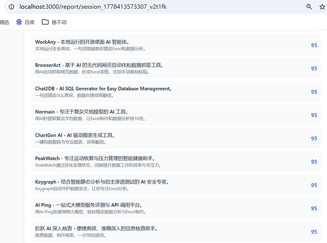Click the score 95 for Keygraph
Image resolution: width=327 pixels, height=243 pixels.
[314, 185]
